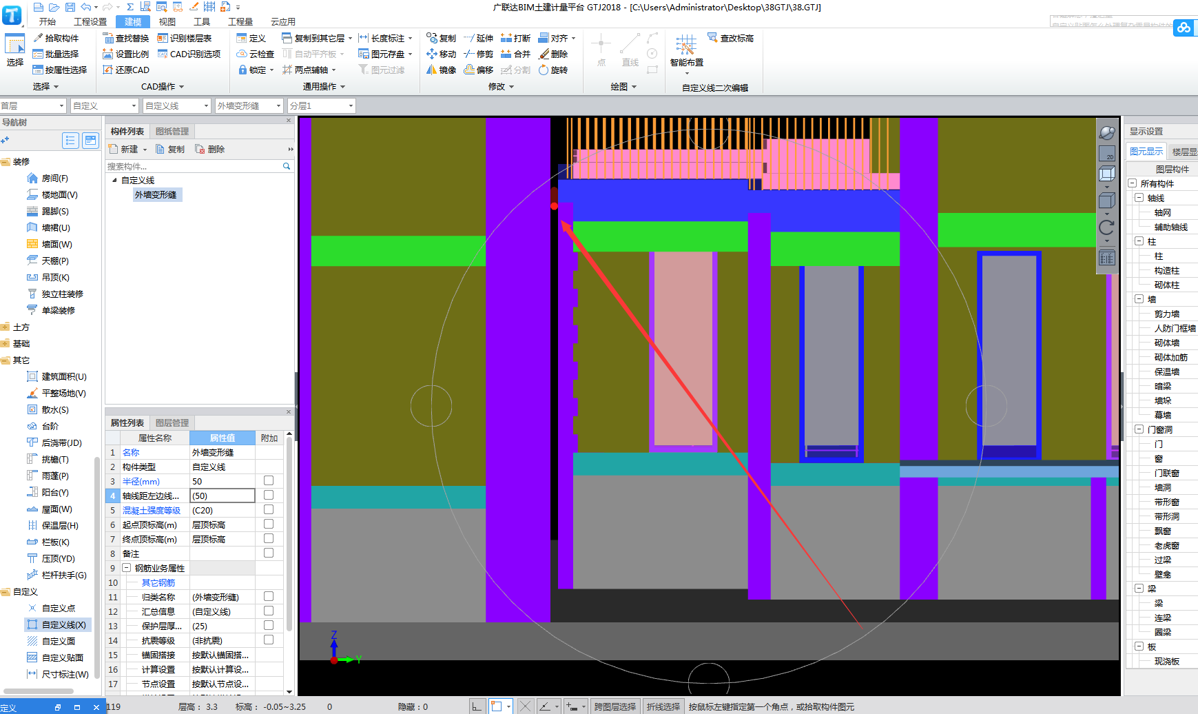Screen dimensions: 1198x714
Task: Switch to 2D view icon
Action: [1106, 153]
